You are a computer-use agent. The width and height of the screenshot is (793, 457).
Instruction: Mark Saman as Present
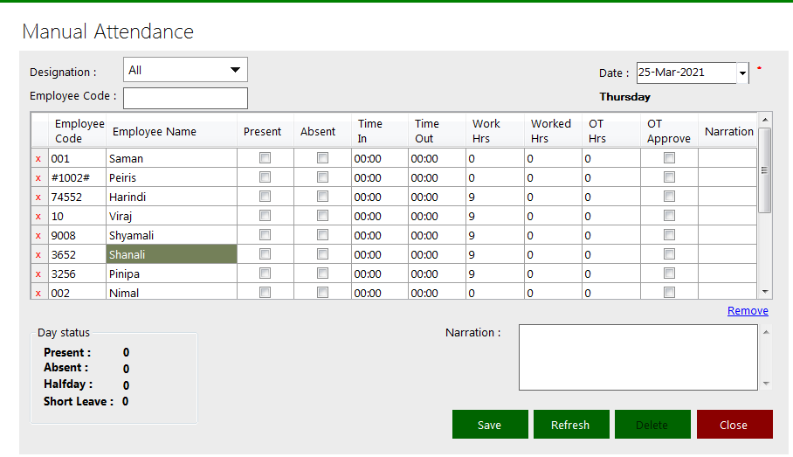265,158
